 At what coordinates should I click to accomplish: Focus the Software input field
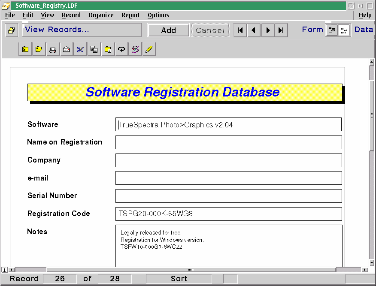(228, 124)
